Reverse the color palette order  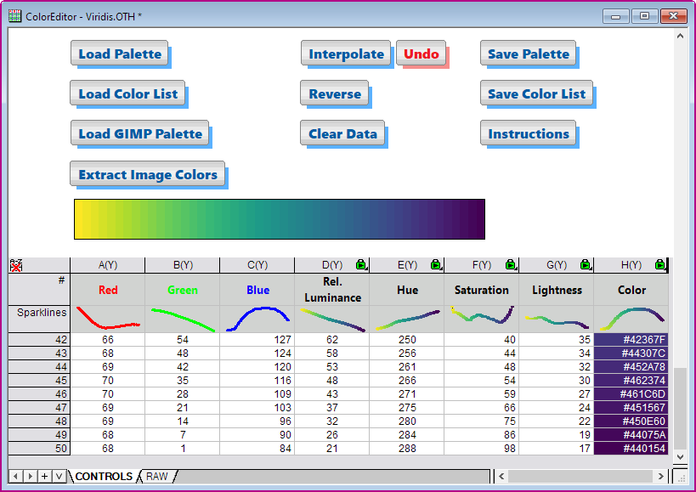(x=334, y=93)
